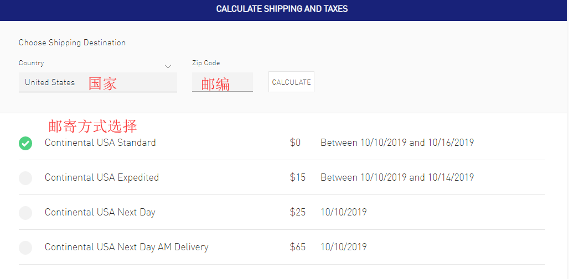569x279 pixels.
Task: Click the Choose Shipping Destination heading
Action: click(x=72, y=43)
